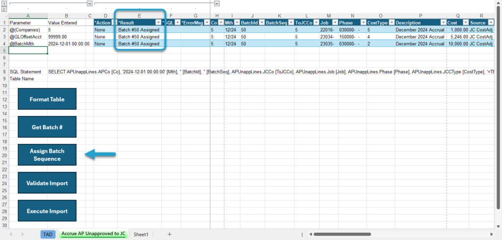Open the Co column filter dropdown

[x=221, y=23]
